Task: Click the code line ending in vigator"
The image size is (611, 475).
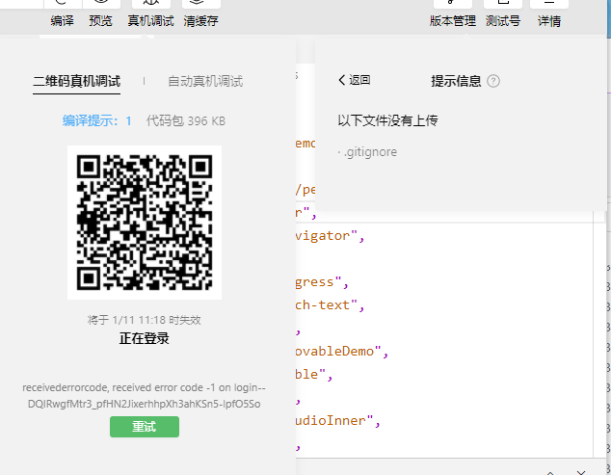Action: pos(330,236)
